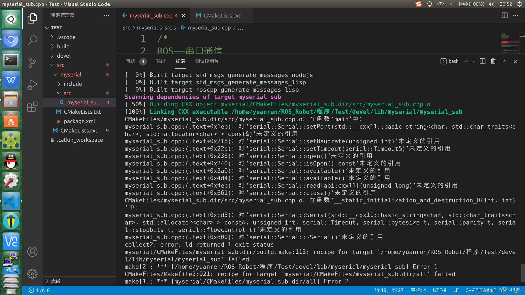The image size is (525, 295).
Task: Click the code minimap preview
Action: [x=510, y=42]
